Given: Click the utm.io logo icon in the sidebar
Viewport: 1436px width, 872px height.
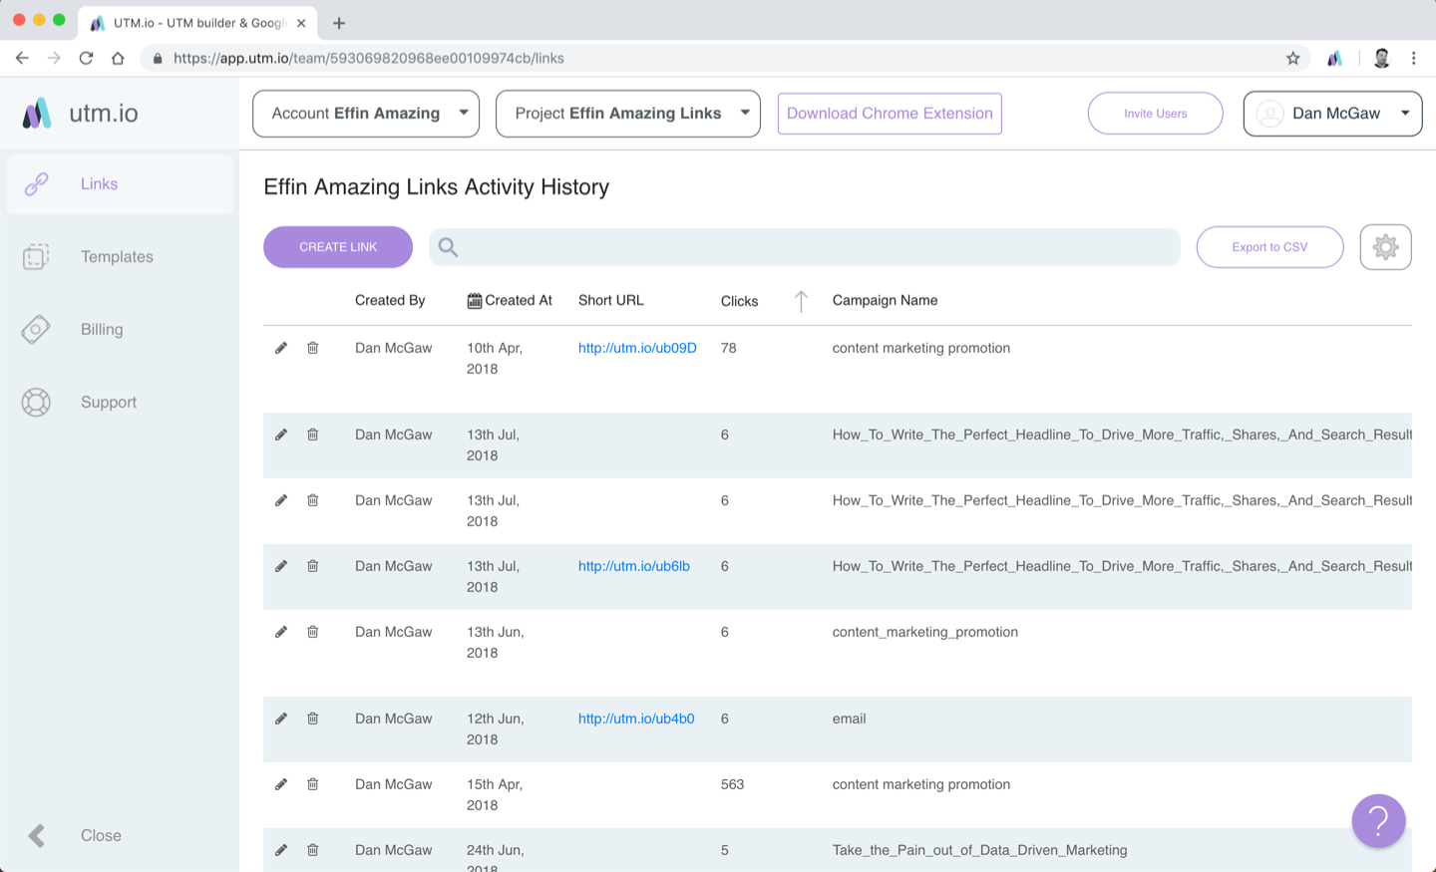Looking at the screenshot, I should (37, 114).
